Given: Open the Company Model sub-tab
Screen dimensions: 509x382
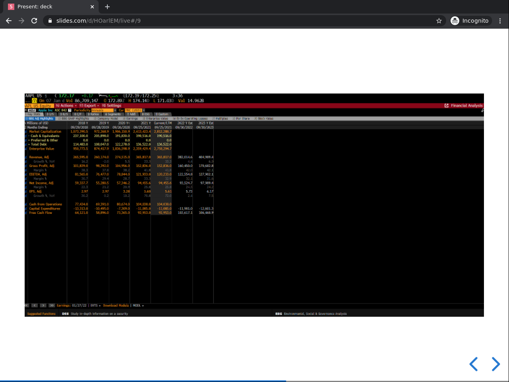Looking at the screenshot, I should tap(106, 119).
